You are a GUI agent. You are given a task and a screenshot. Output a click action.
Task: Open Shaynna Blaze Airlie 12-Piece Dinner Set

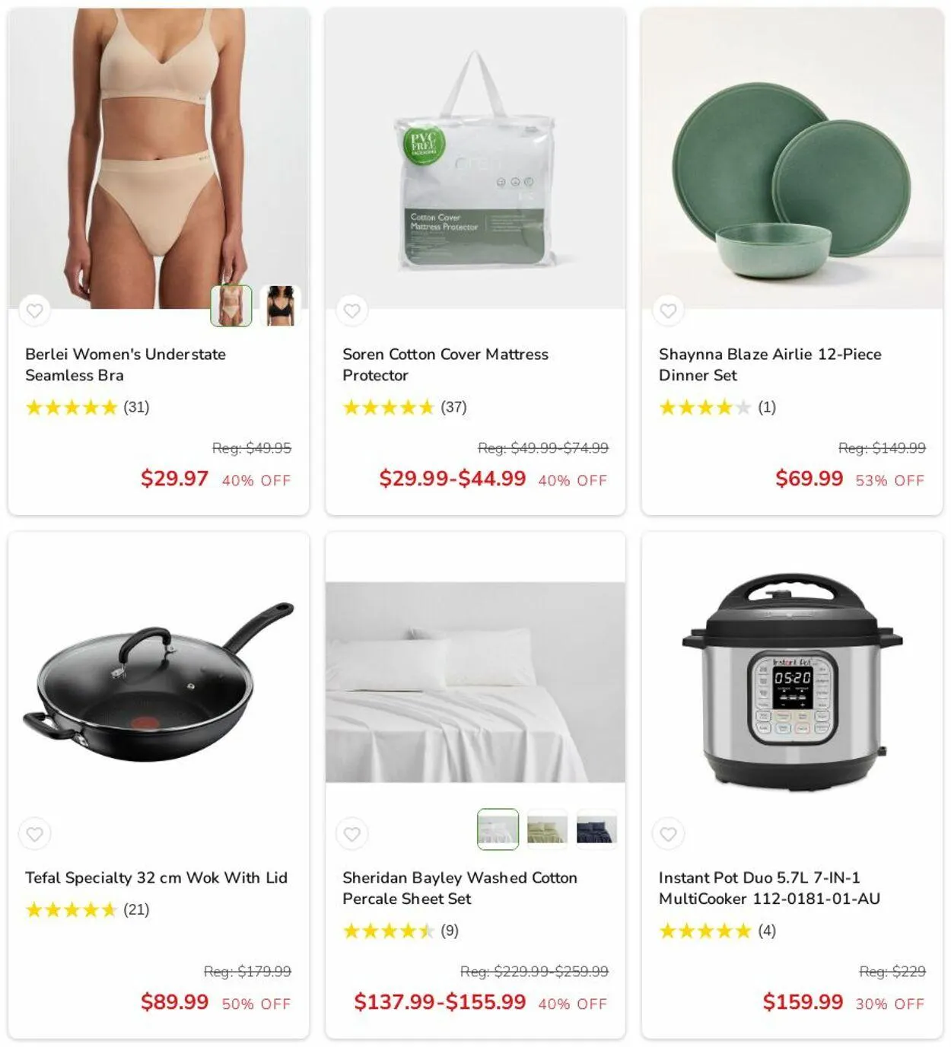click(x=770, y=364)
